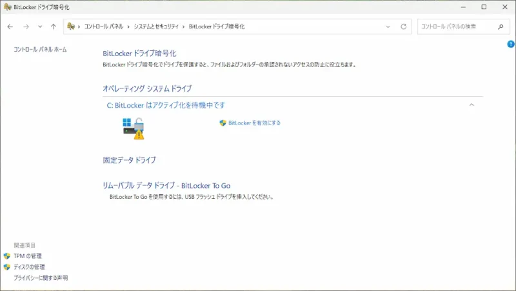Go up one level with up arrow
The height and width of the screenshot is (291, 516).
point(53,26)
